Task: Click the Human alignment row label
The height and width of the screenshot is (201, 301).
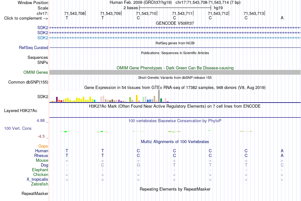Action: click(42, 151)
